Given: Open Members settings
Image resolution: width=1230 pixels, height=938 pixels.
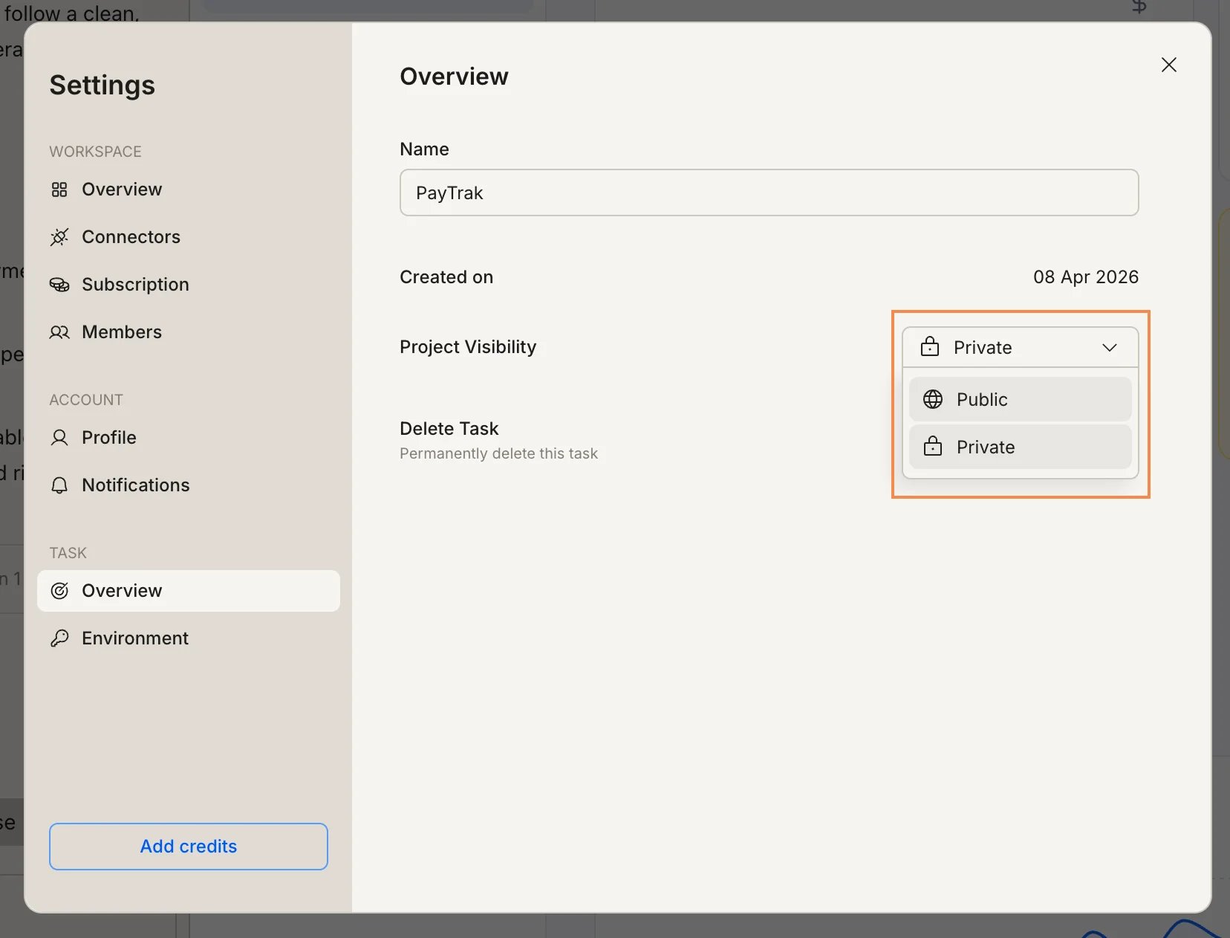Looking at the screenshot, I should pos(189,332).
